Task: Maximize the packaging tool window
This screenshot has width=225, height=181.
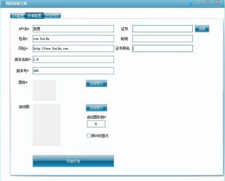Action: coord(207,3)
